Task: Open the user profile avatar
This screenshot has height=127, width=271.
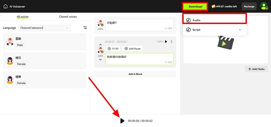Action: (264, 6)
